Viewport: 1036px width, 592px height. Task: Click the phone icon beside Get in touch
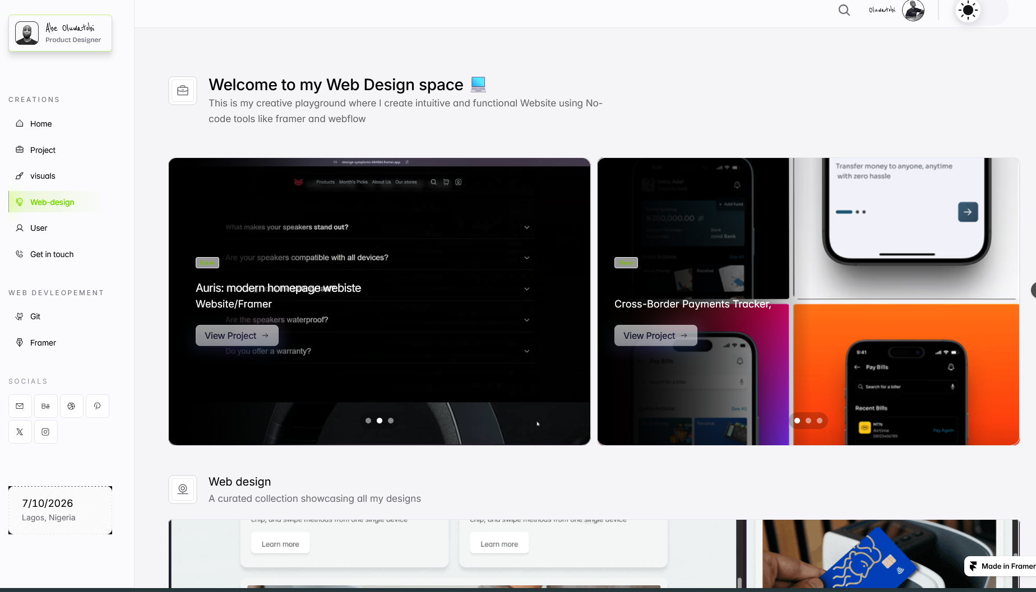[x=20, y=254]
